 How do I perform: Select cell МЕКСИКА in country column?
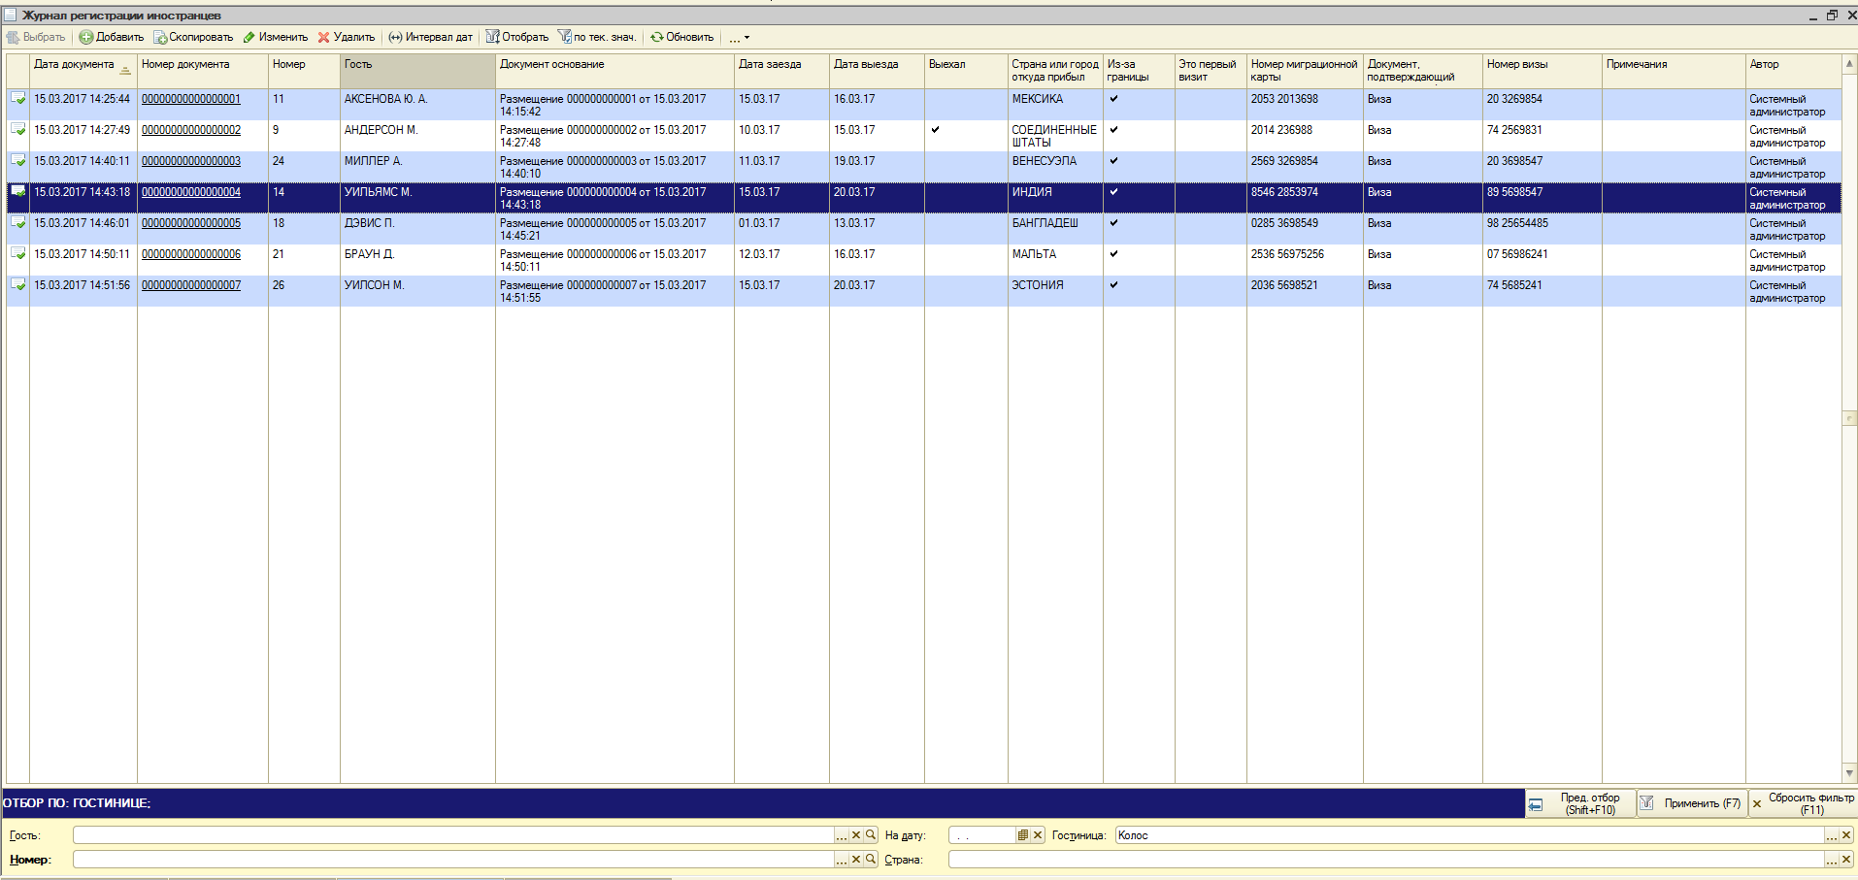[x=1055, y=105]
